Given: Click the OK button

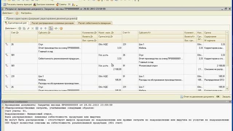Looking at the screenshot, I should [218, 97].
